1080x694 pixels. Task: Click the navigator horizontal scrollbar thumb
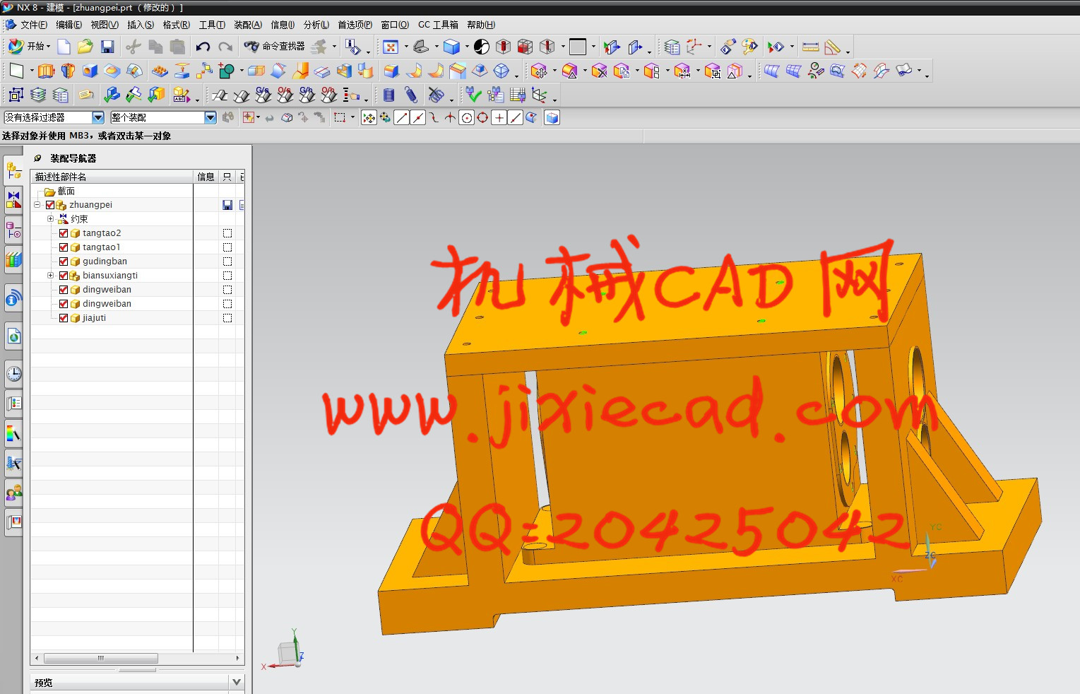[100, 658]
